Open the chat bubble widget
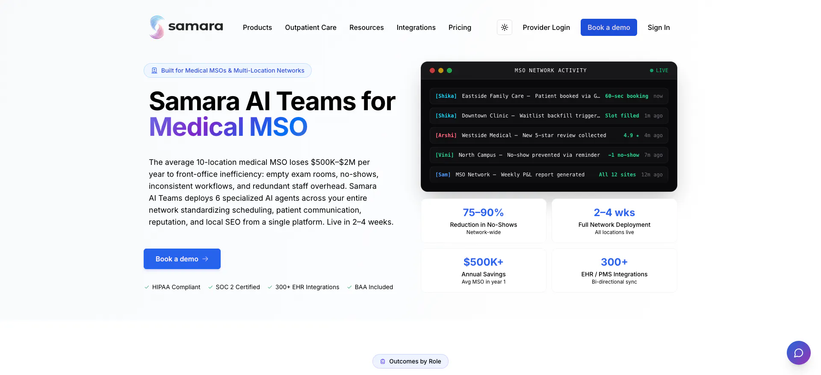 798,353
